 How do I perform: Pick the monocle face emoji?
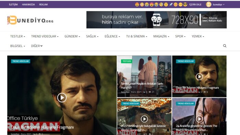tap(161, 4)
